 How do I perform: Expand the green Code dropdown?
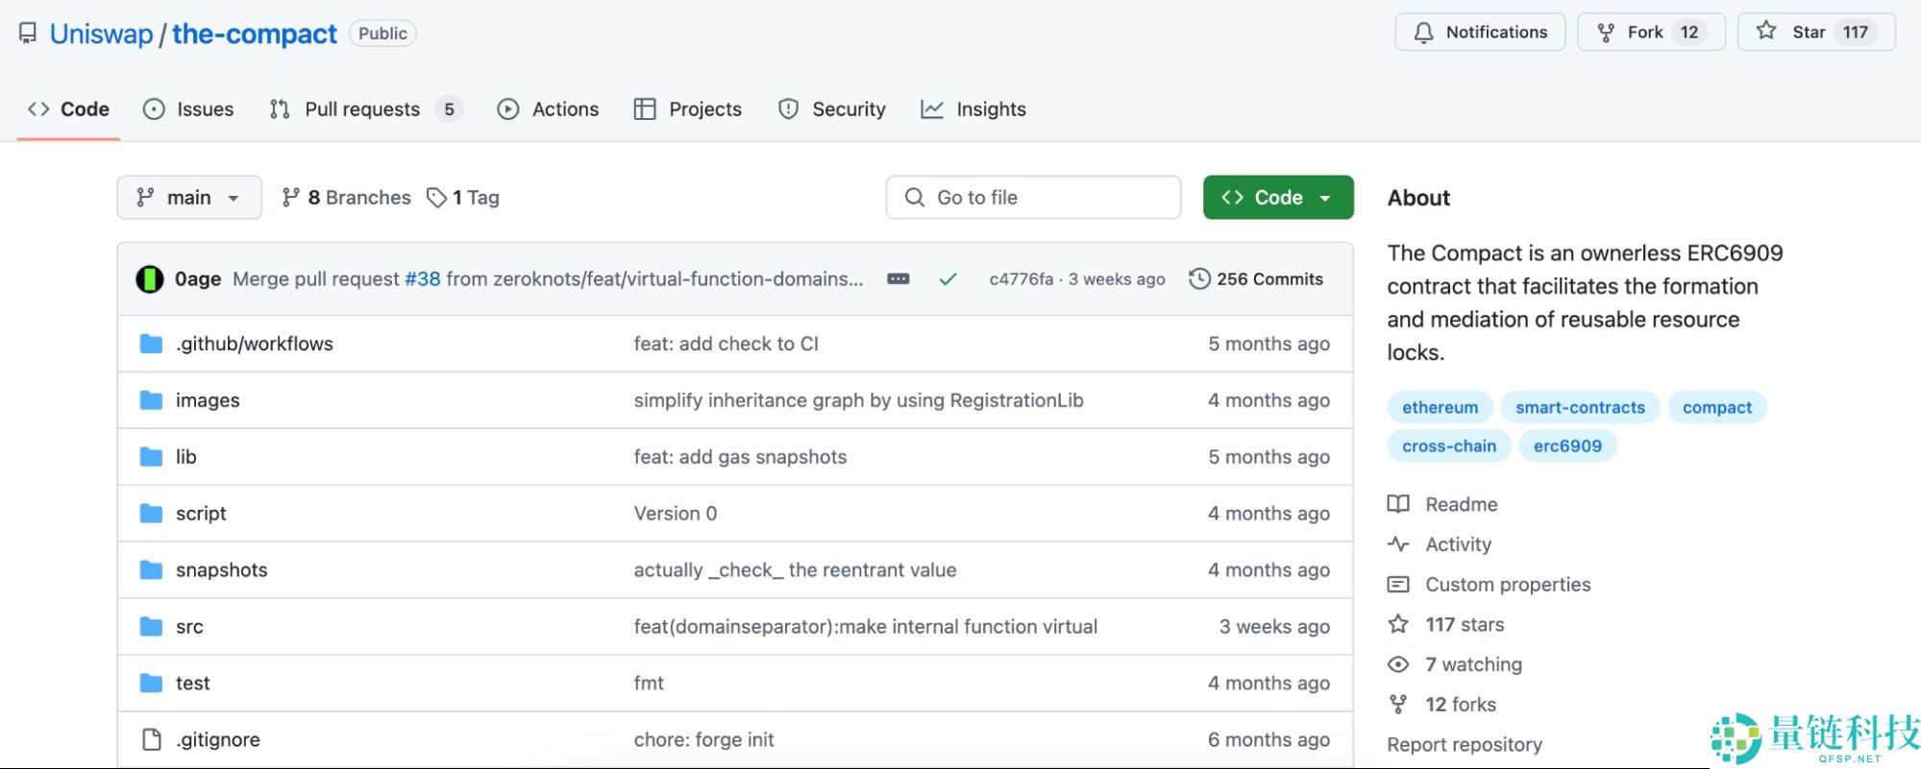pyautogui.click(x=1277, y=198)
